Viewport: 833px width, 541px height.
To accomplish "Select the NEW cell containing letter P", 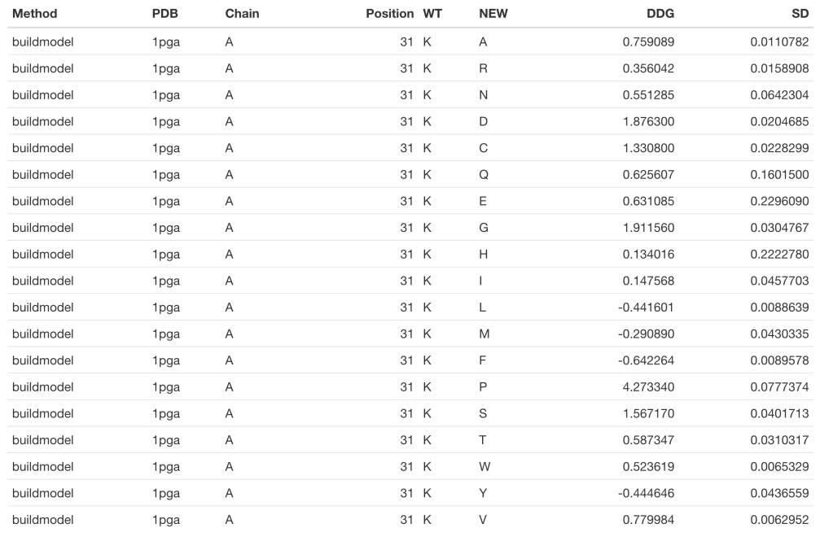I will point(484,387).
